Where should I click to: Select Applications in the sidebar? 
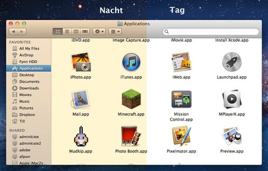pos(28,68)
